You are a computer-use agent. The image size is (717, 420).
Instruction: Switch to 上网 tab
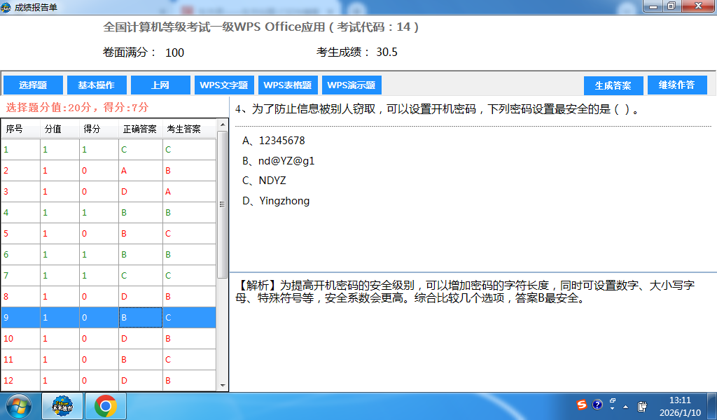point(160,85)
